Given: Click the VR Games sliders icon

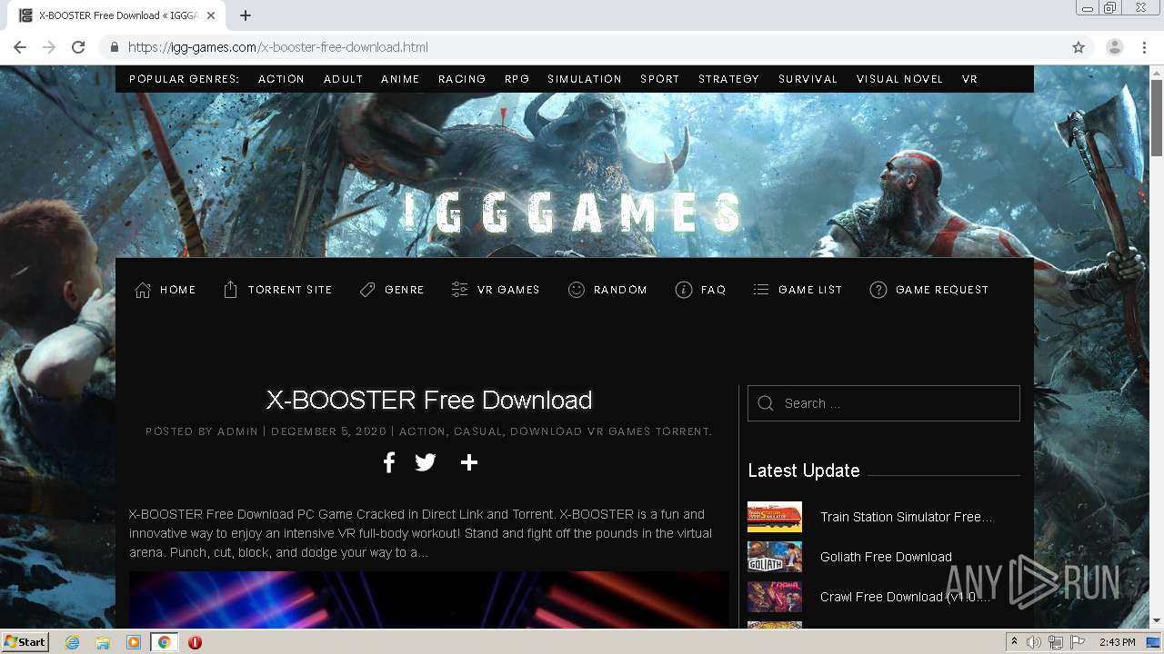Looking at the screenshot, I should tap(460, 290).
